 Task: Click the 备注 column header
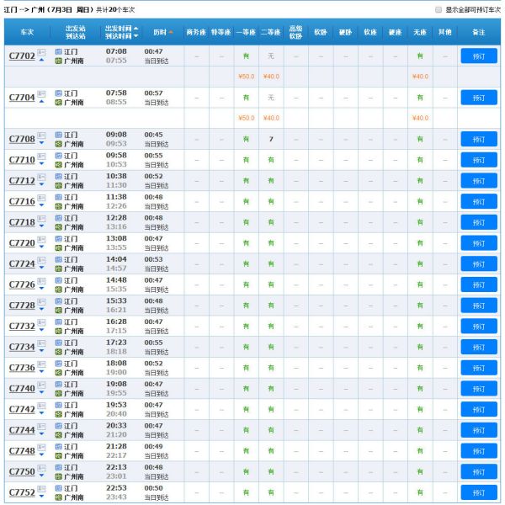click(479, 32)
